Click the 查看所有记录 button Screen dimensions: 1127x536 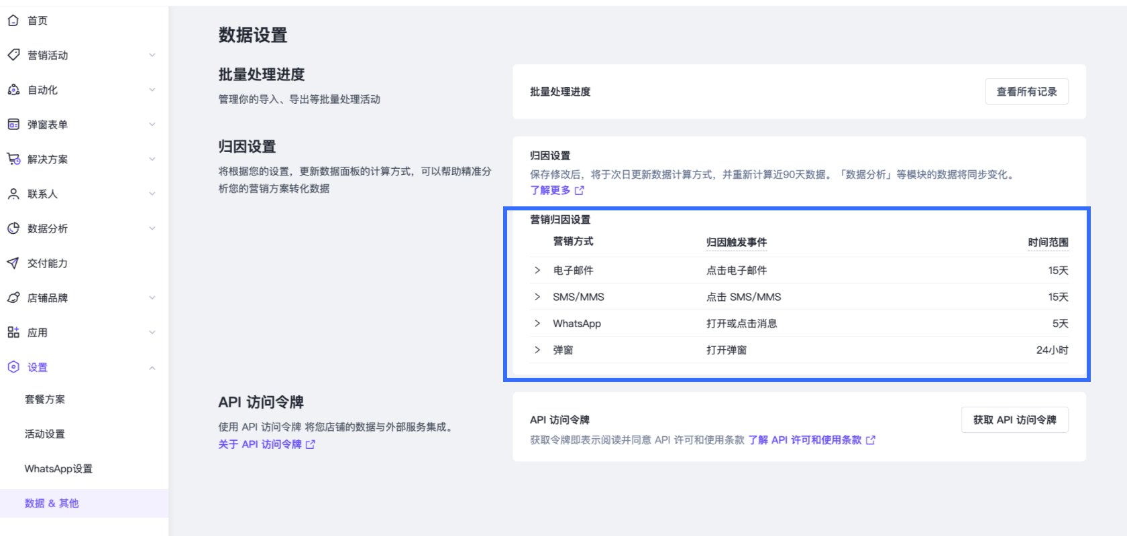(1026, 92)
